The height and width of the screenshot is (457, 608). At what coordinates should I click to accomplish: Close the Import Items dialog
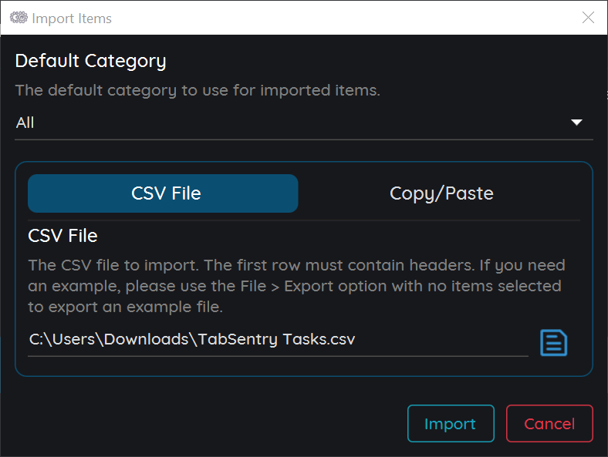588,18
